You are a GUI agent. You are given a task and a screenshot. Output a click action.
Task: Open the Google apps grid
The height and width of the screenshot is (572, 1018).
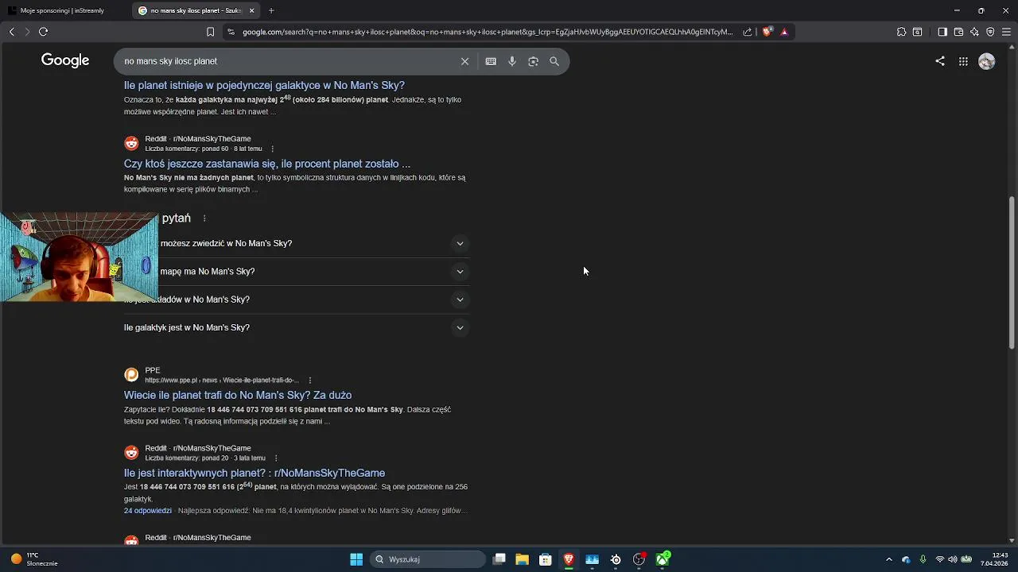click(963, 61)
